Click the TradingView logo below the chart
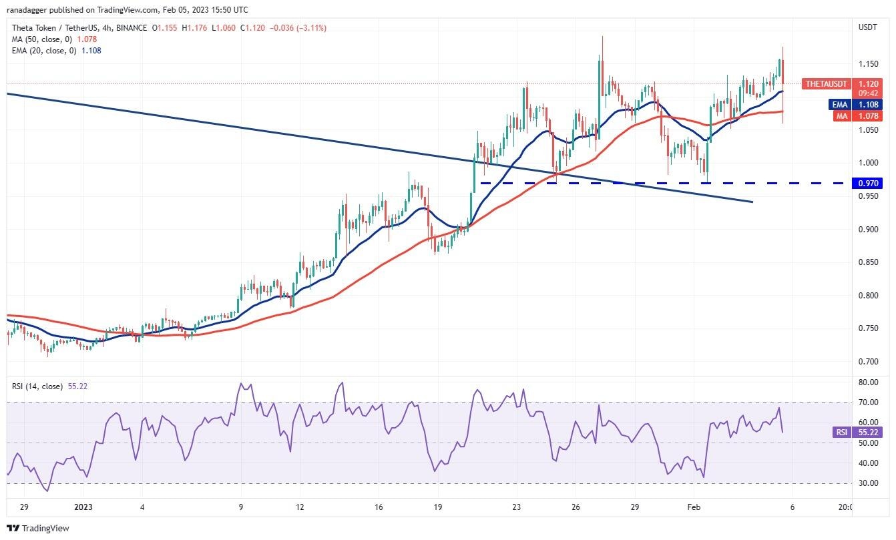 click(39, 528)
